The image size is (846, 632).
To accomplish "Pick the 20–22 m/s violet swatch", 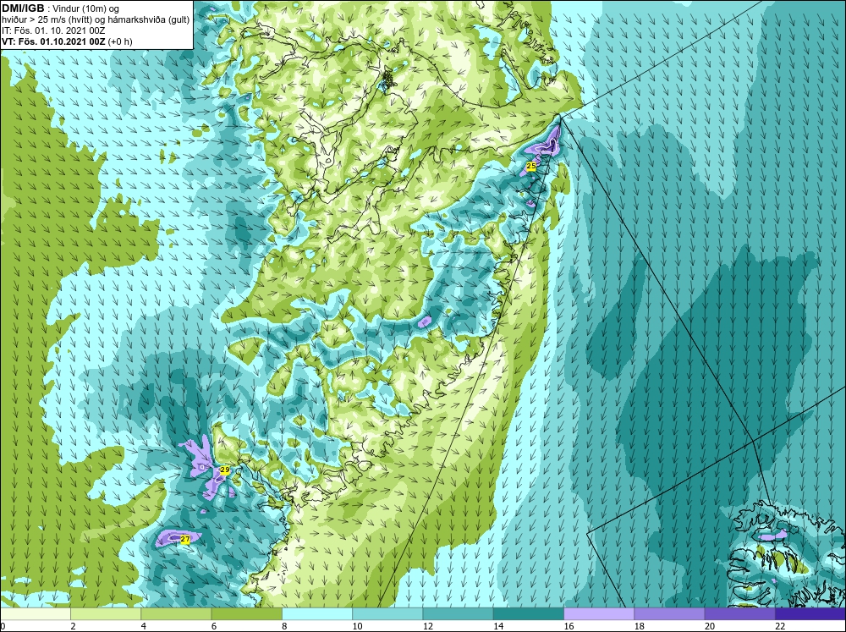I will [739, 614].
